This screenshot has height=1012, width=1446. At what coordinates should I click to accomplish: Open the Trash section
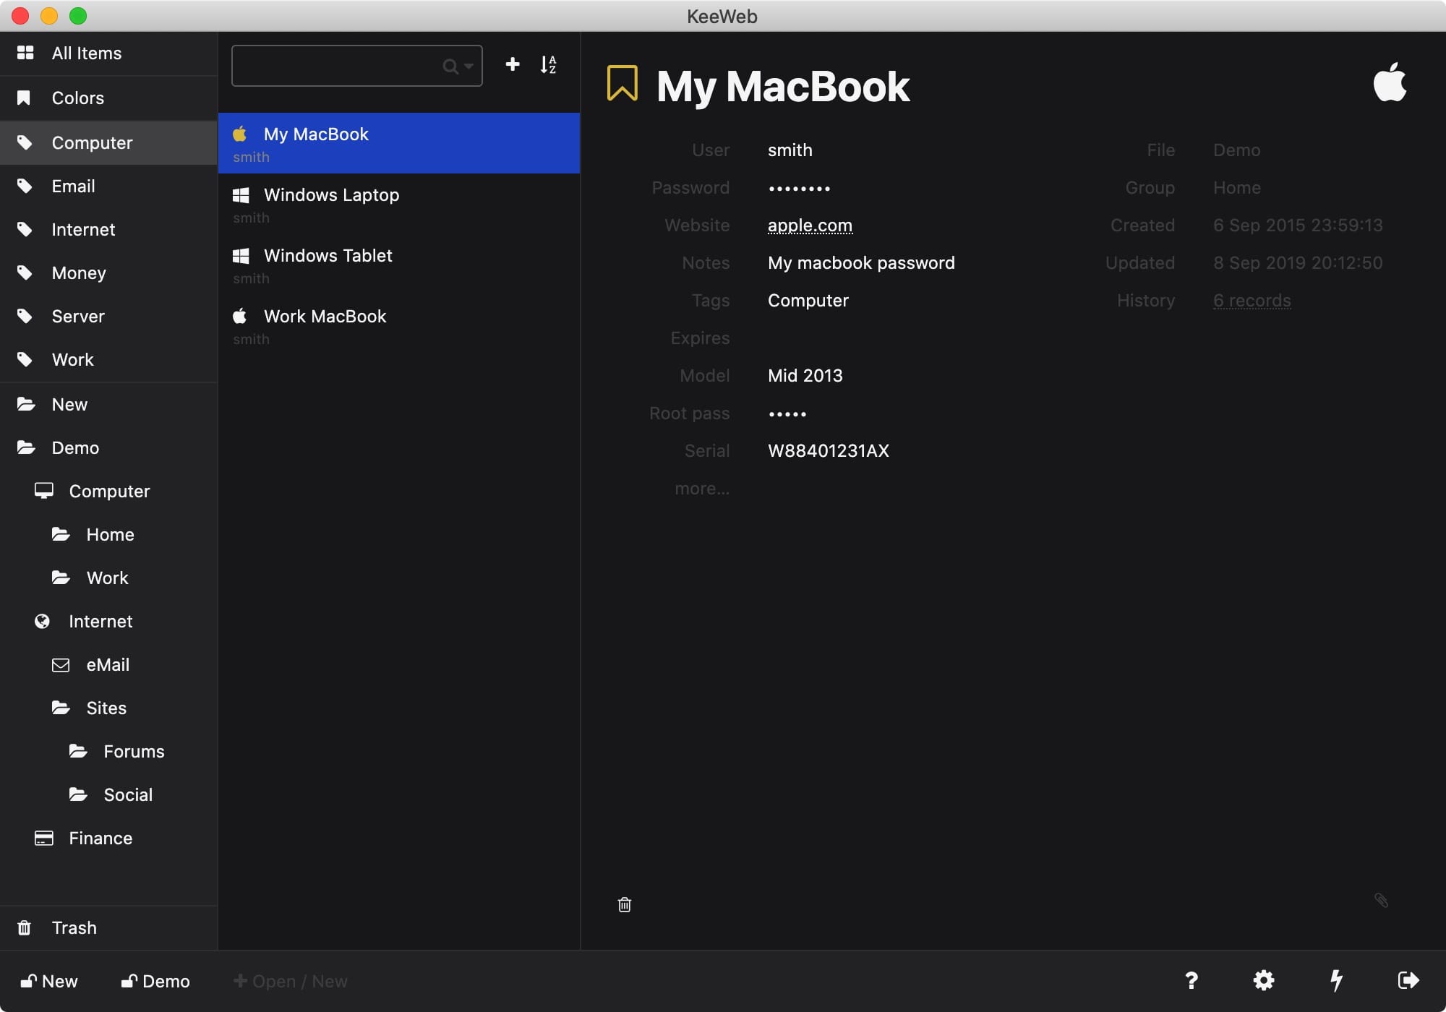click(73, 927)
